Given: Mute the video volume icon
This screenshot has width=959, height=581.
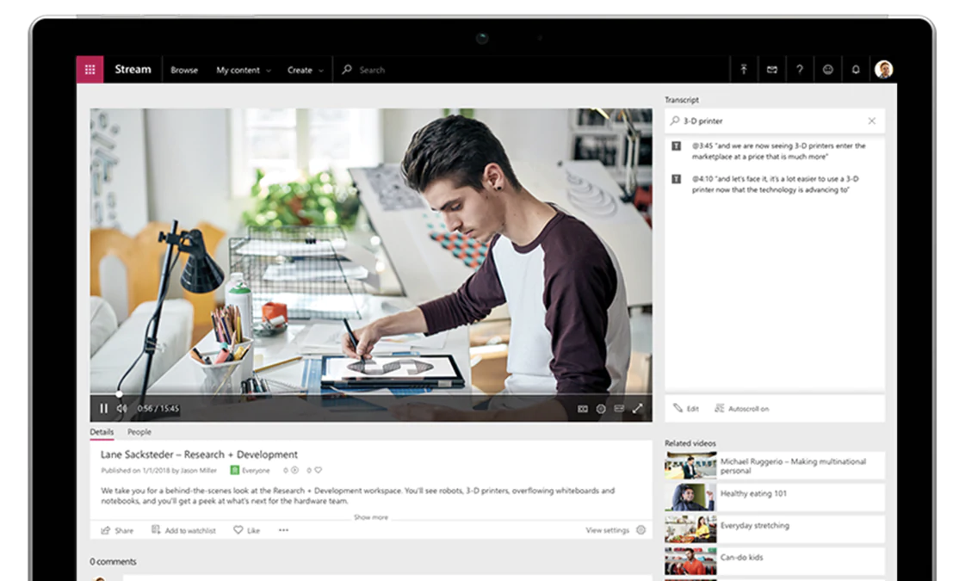Looking at the screenshot, I should (x=121, y=409).
